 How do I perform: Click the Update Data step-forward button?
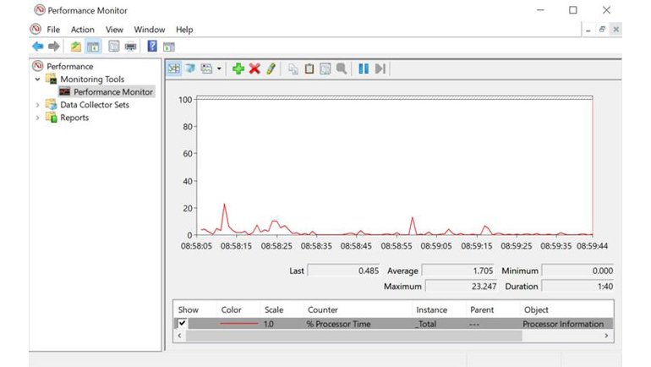[x=380, y=68]
